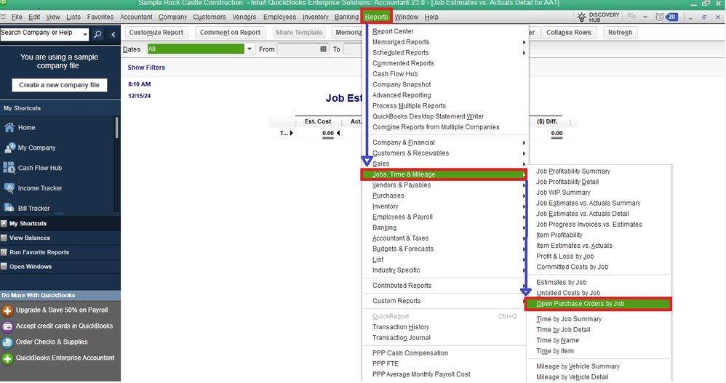Click Comment on Report button
Image resolution: width=726 pixels, height=383 pixels.
coord(230,33)
